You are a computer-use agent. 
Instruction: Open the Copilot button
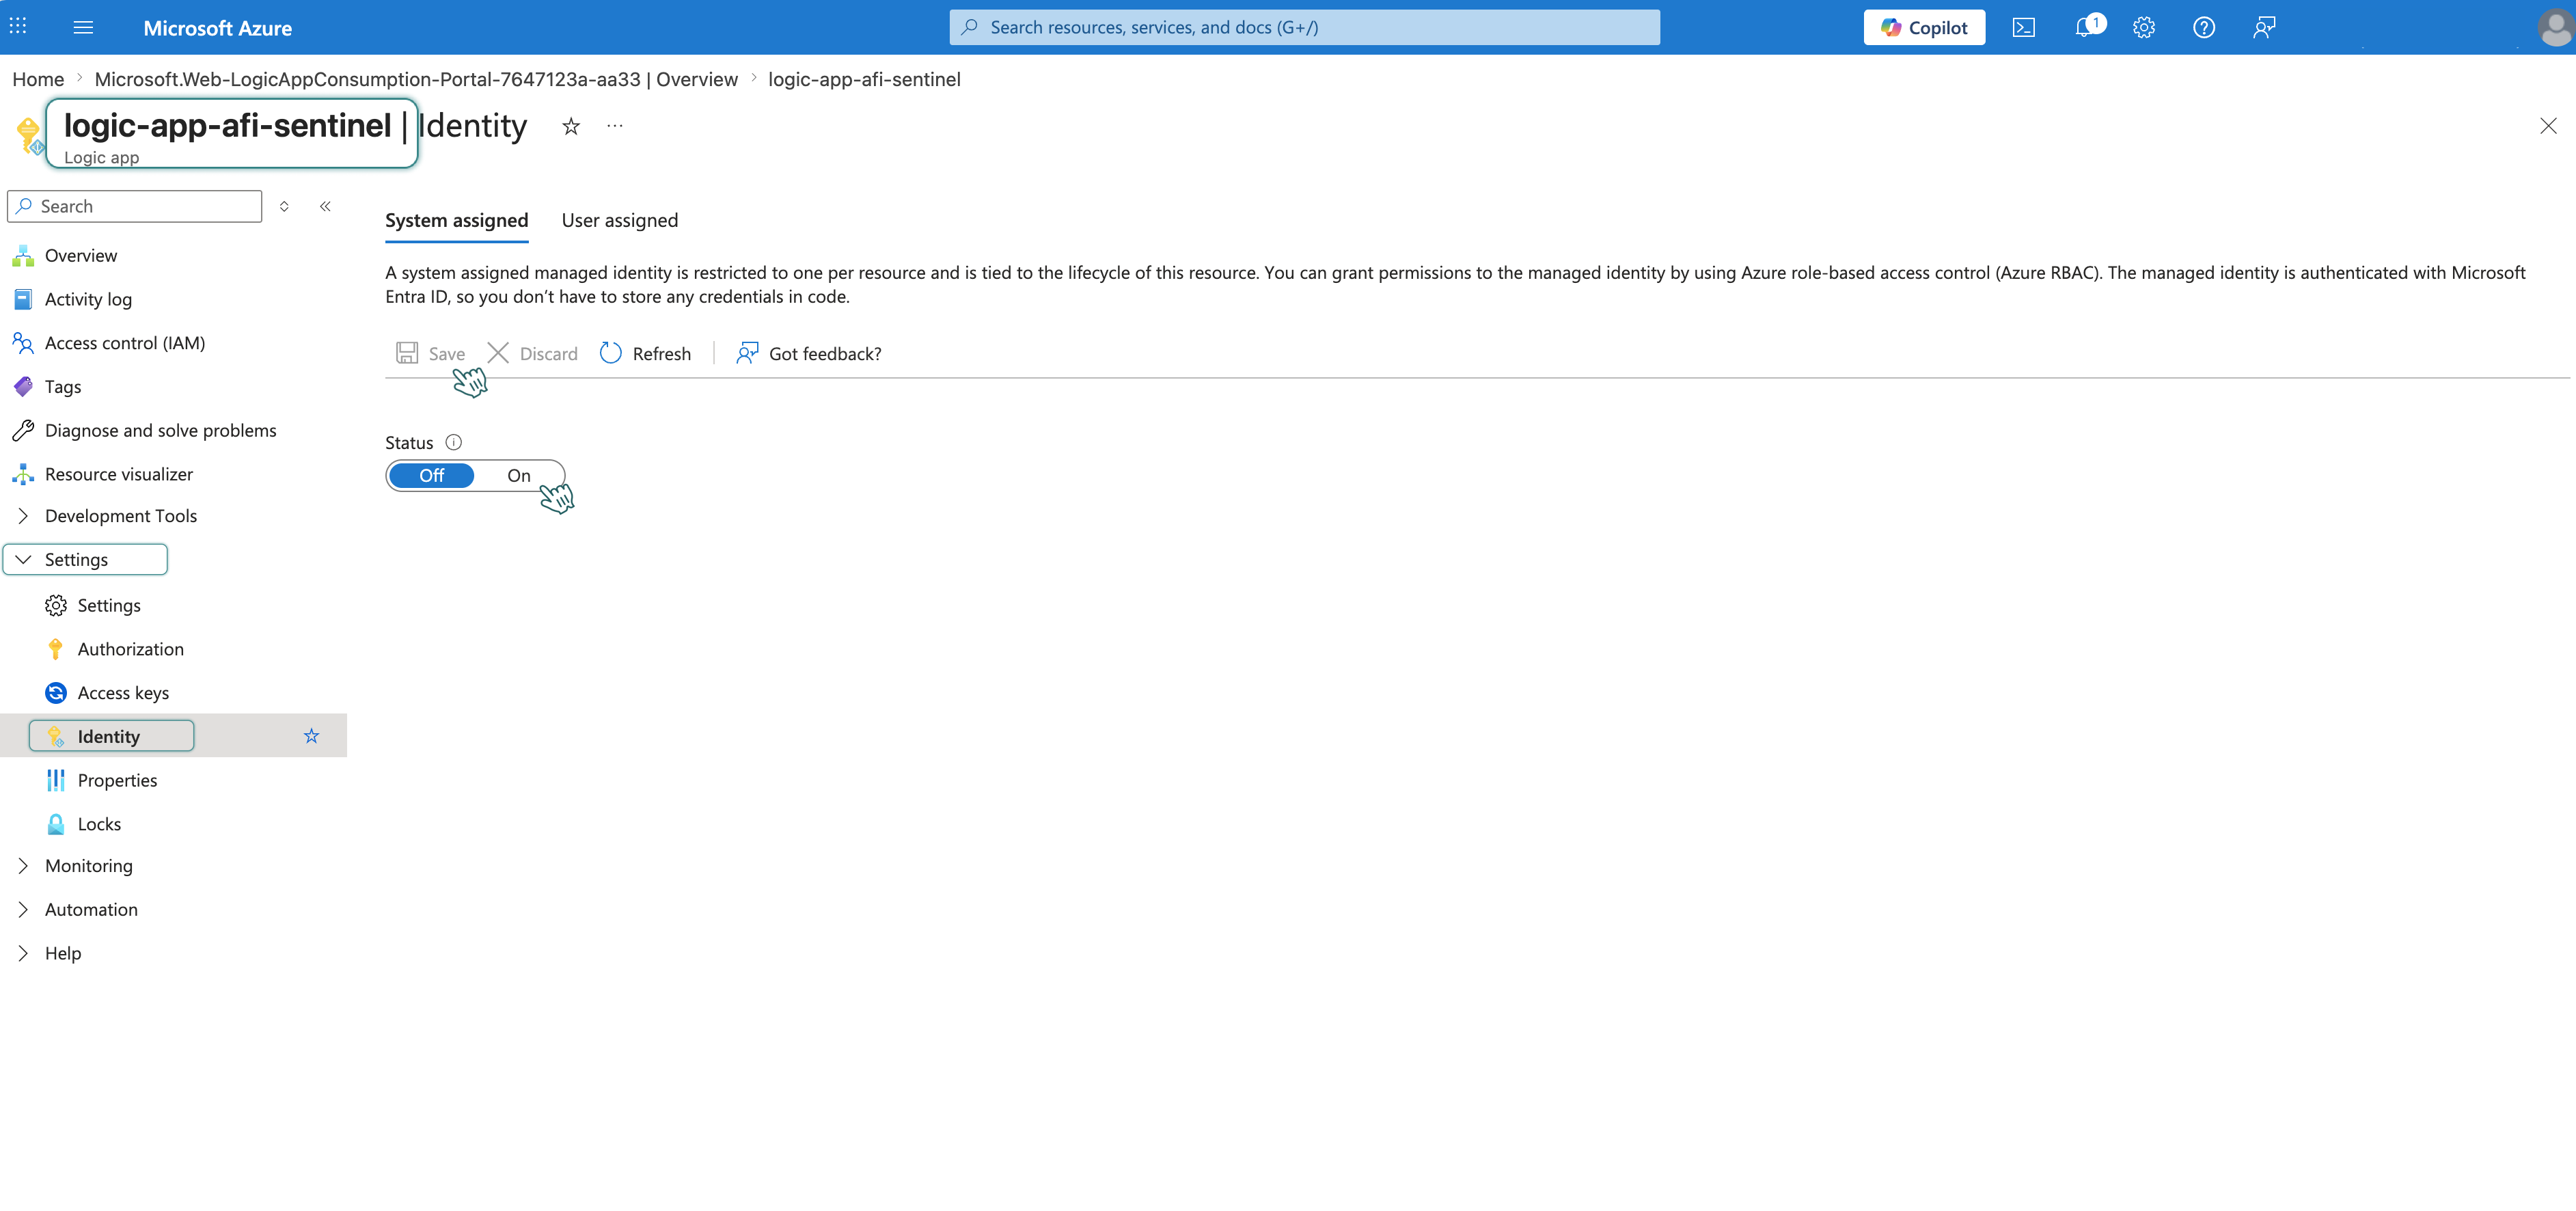1924,27
